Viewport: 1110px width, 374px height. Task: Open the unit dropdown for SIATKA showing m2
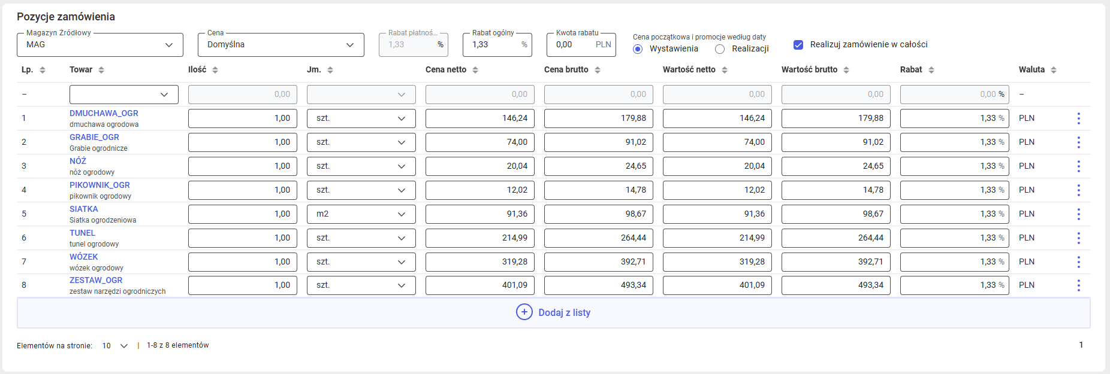[x=361, y=214]
